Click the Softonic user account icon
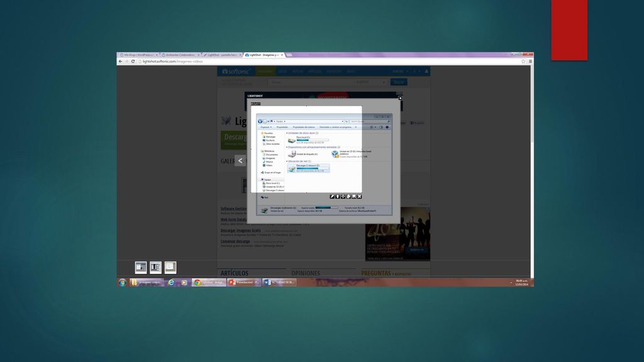 click(x=426, y=71)
